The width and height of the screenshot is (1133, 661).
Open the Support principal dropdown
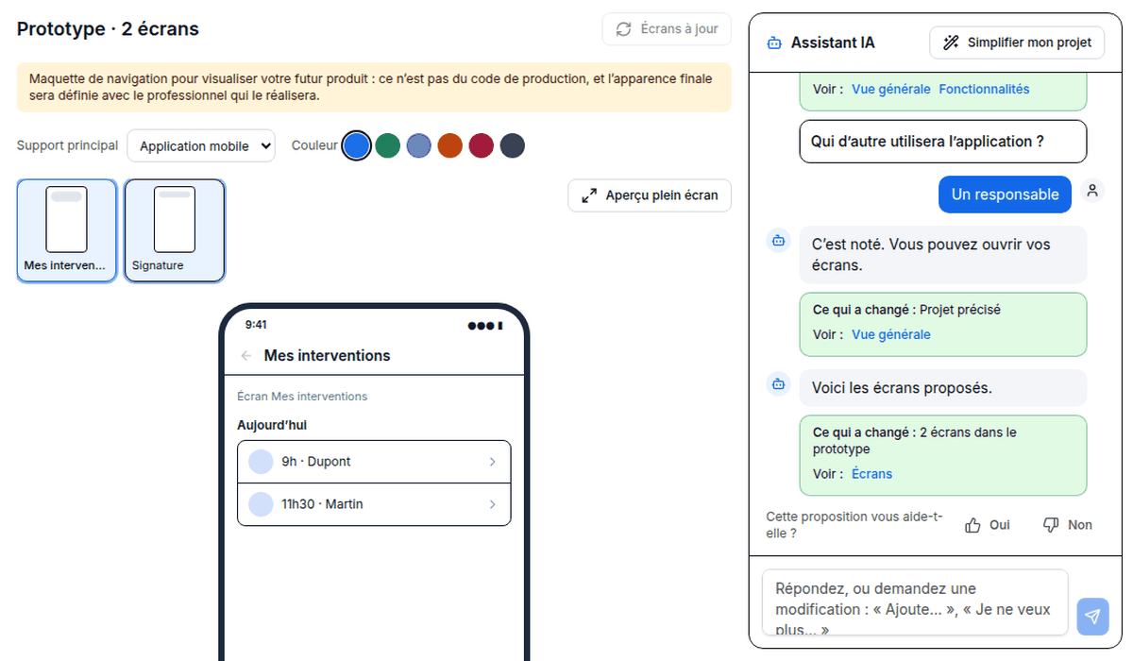coord(201,145)
